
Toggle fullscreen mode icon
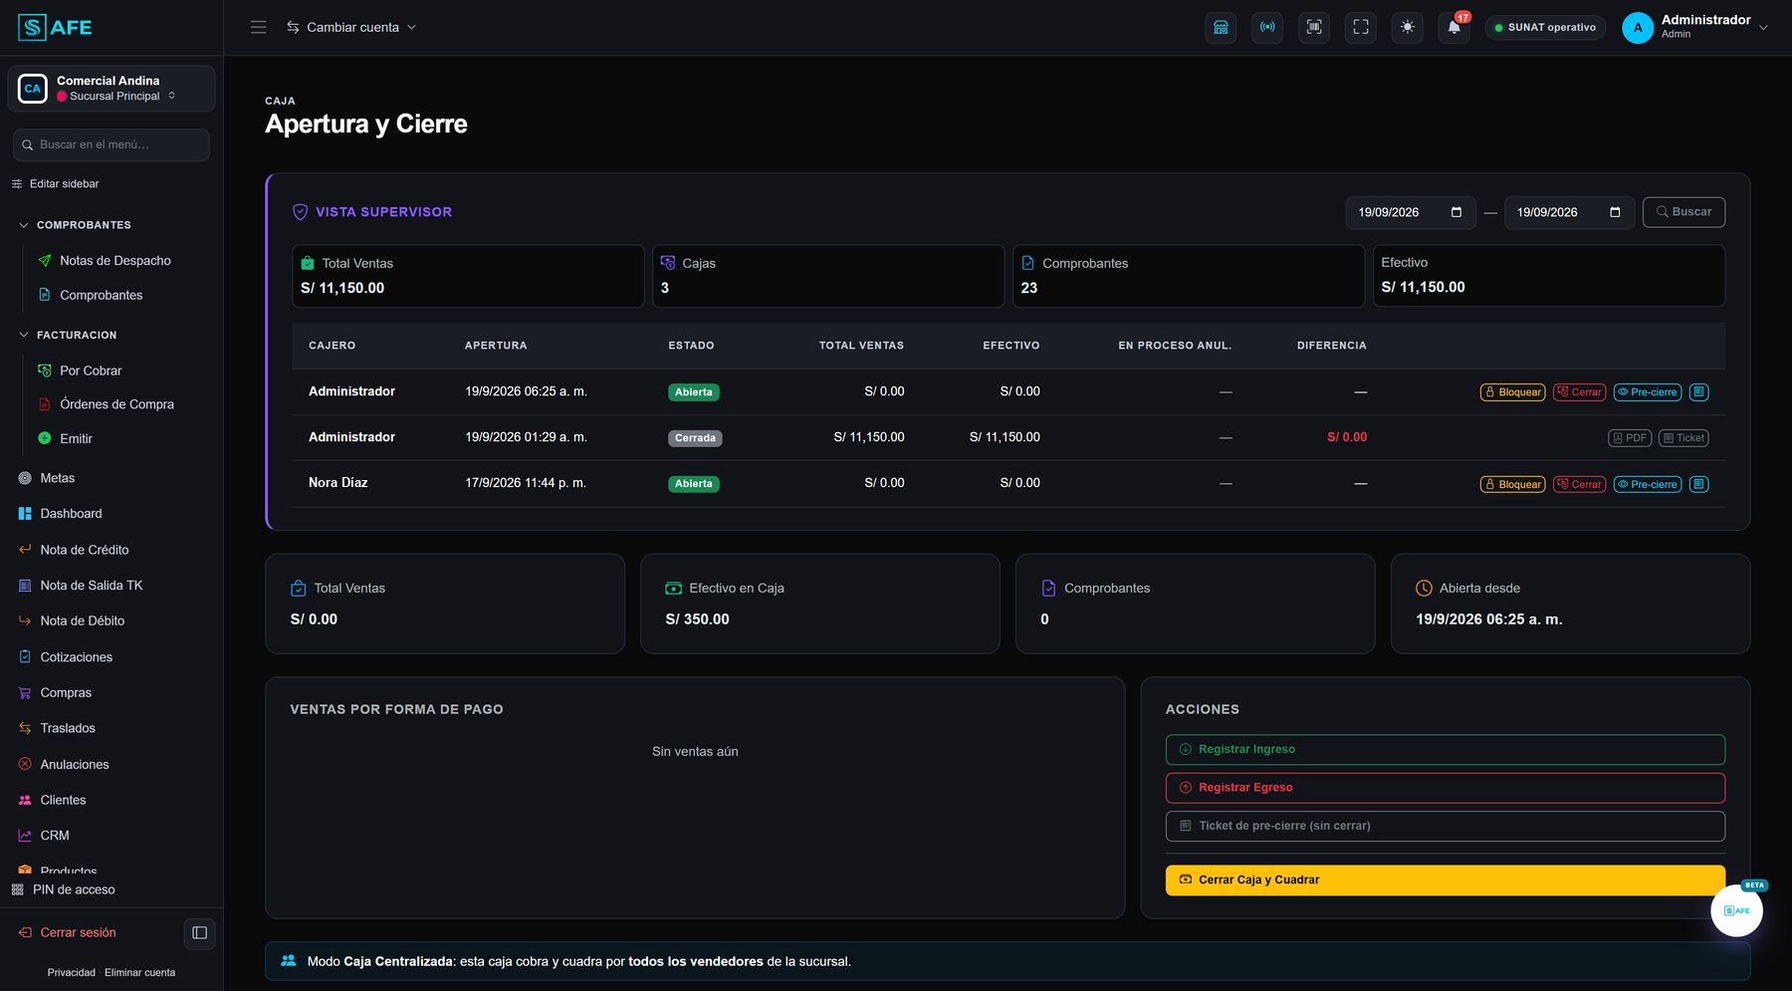pyautogui.click(x=1361, y=27)
